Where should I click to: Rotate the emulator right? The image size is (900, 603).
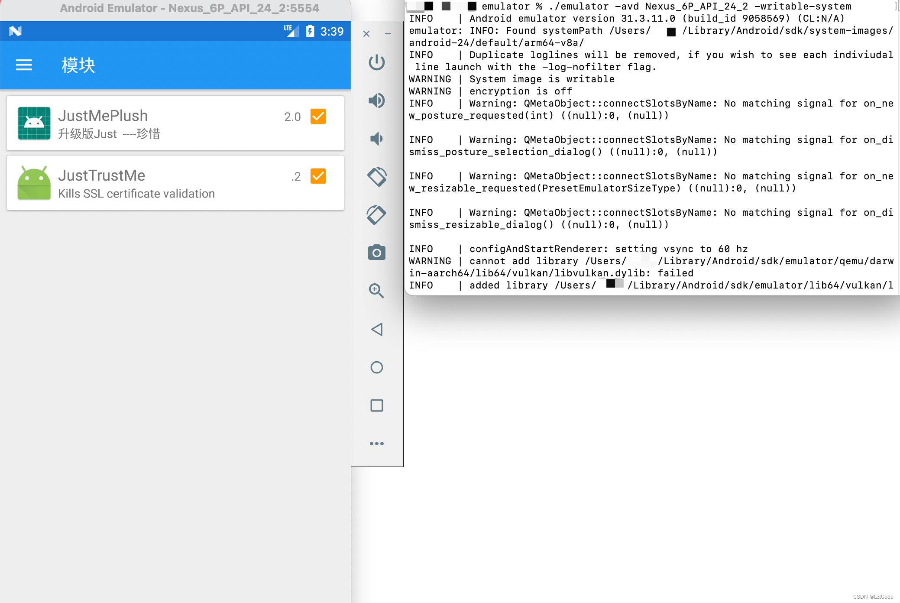pyautogui.click(x=377, y=215)
